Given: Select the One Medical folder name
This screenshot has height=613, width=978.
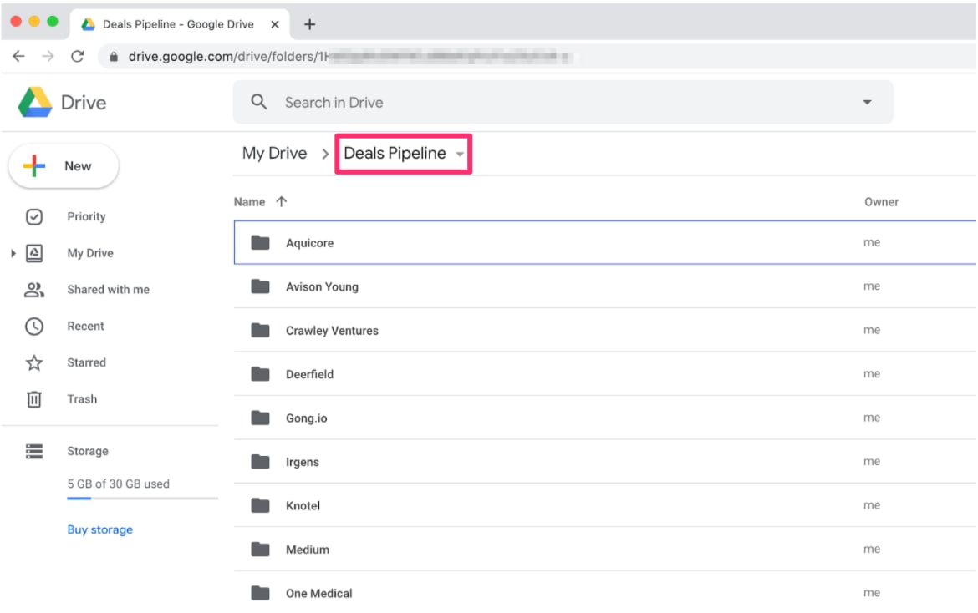Looking at the screenshot, I should 319,594.
